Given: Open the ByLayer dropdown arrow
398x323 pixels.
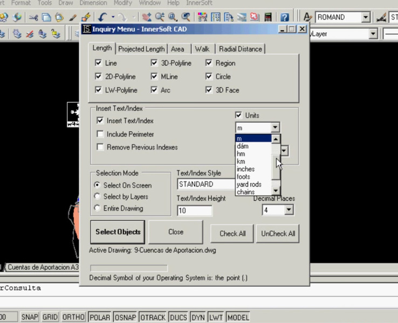Looking at the screenshot, I should 373,34.
